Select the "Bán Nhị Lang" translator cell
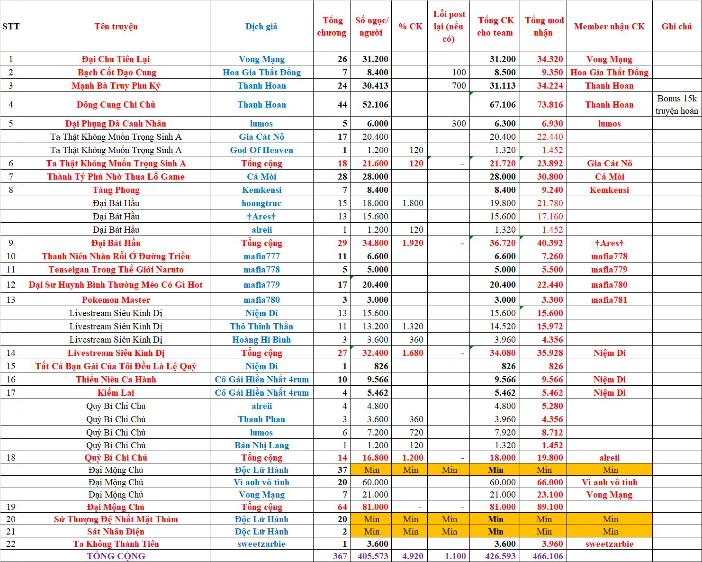The image size is (702, 562). pyautogui.click(x=261, y=445)
